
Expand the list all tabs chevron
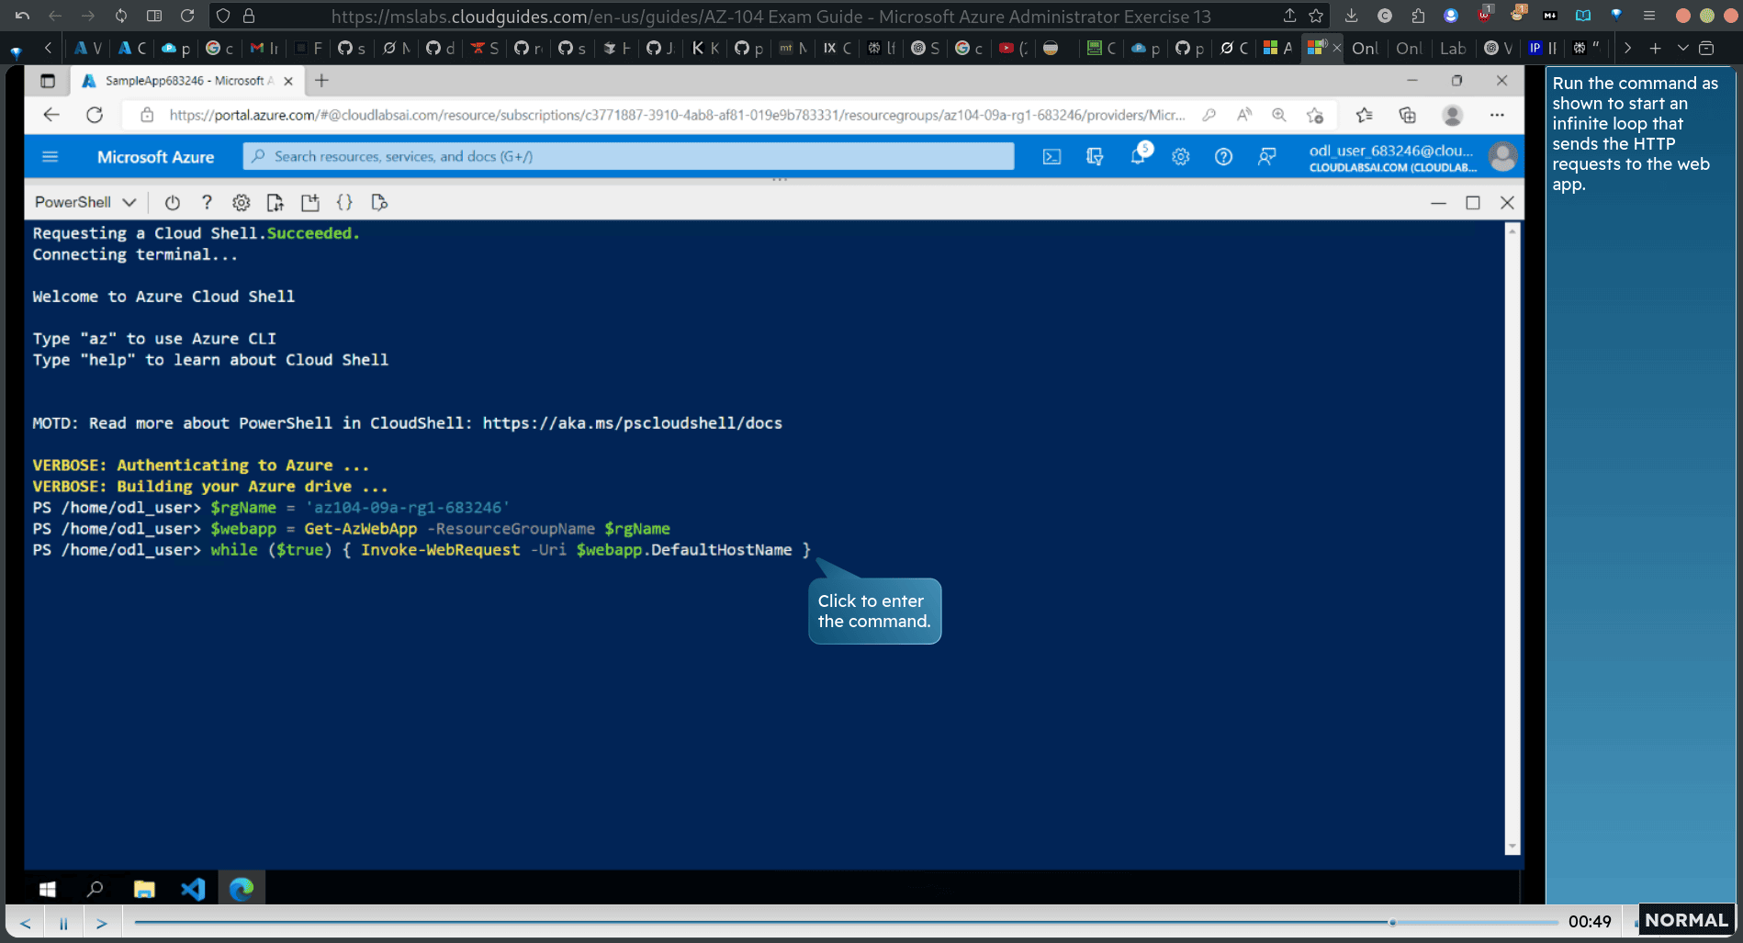pyautogui.click(x=1682, y=48)
